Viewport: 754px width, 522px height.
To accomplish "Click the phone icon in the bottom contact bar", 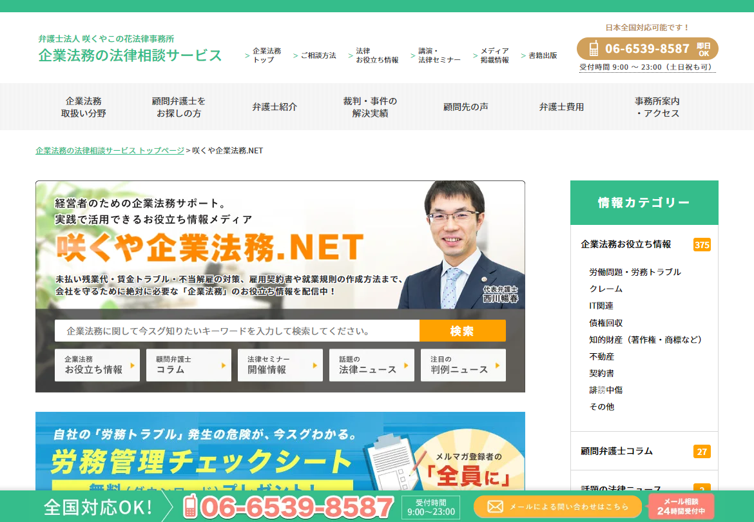I will (x=191, y=507).
